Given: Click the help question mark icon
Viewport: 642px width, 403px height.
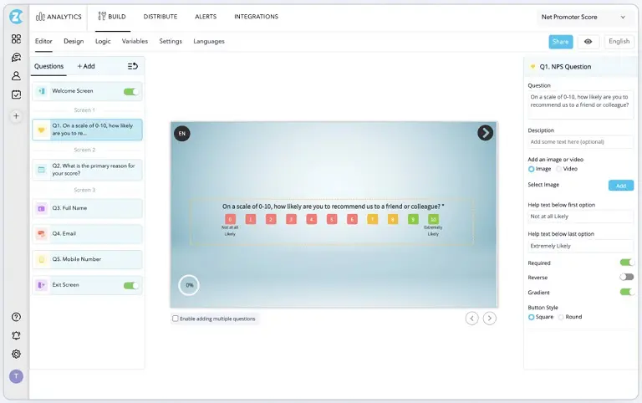Looking at the screenshot, I should click(x=16, y=317).
